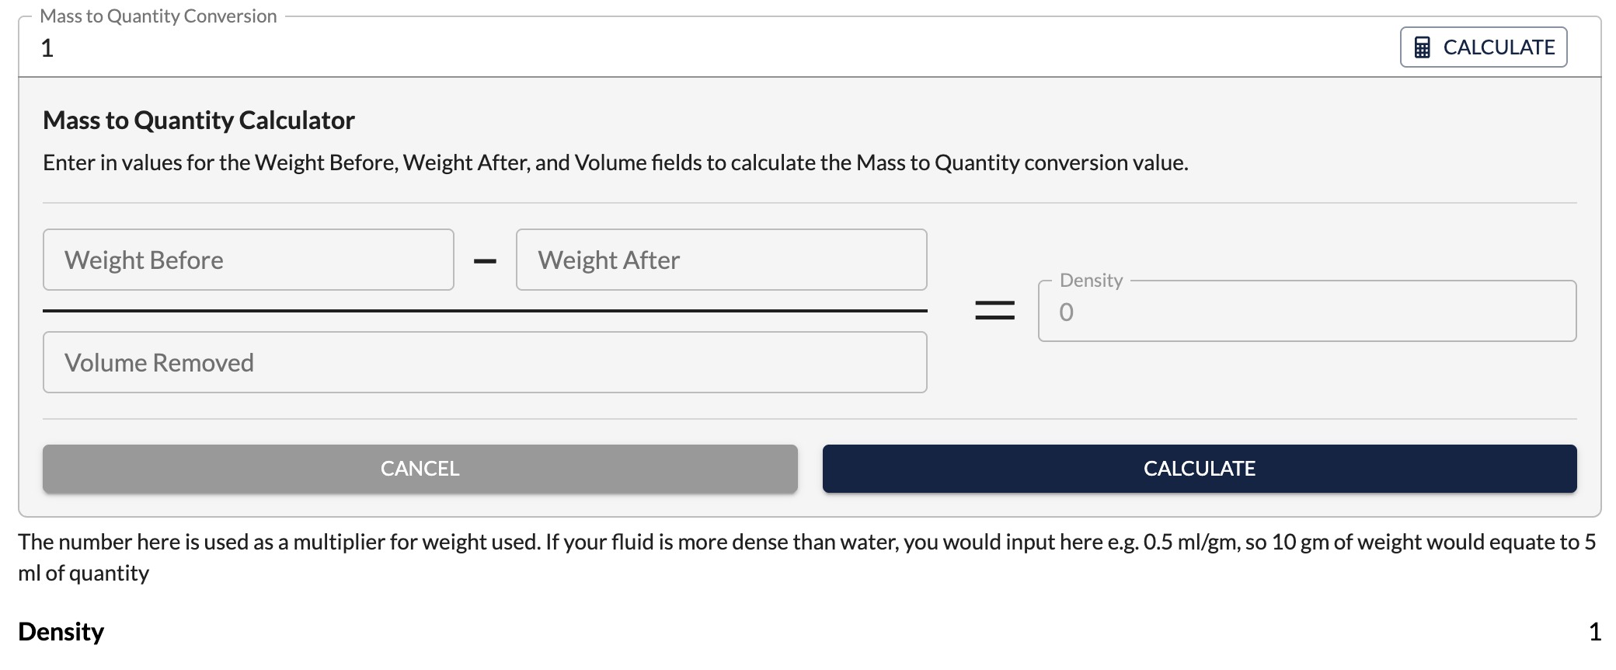1616x670 pixels.
Task: Click the 'Enter in values' instruction text
Action: 615,162
